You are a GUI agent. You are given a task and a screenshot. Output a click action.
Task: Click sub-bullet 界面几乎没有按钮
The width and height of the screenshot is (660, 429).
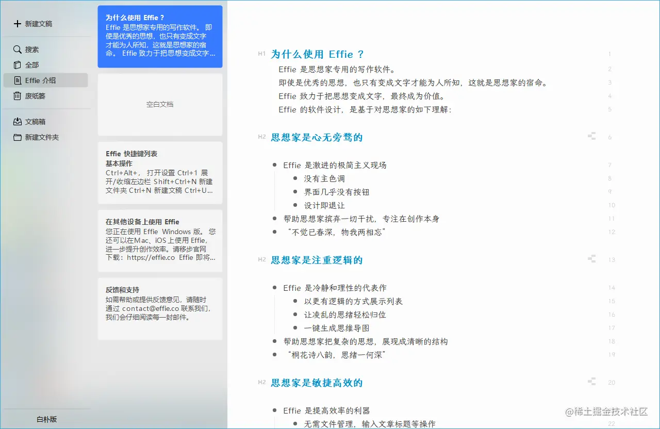[337, 192]
